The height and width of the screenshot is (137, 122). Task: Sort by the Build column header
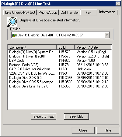click(x=65, y=47)
